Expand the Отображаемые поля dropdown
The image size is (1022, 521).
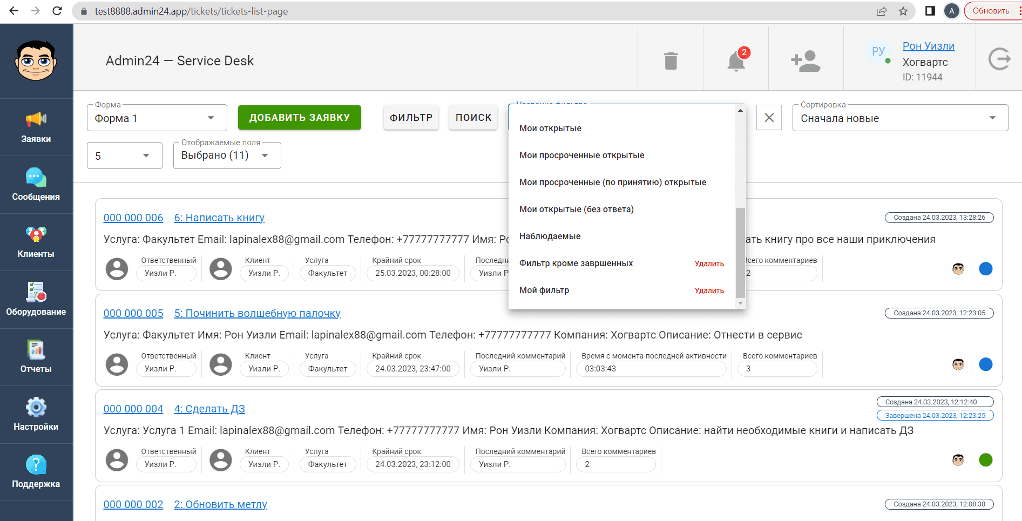click(227, 155)
